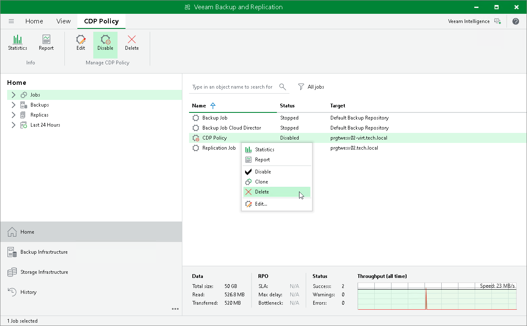Click the Storage Infrastructure disks icon
527x326 pixels.
[12, 272]
